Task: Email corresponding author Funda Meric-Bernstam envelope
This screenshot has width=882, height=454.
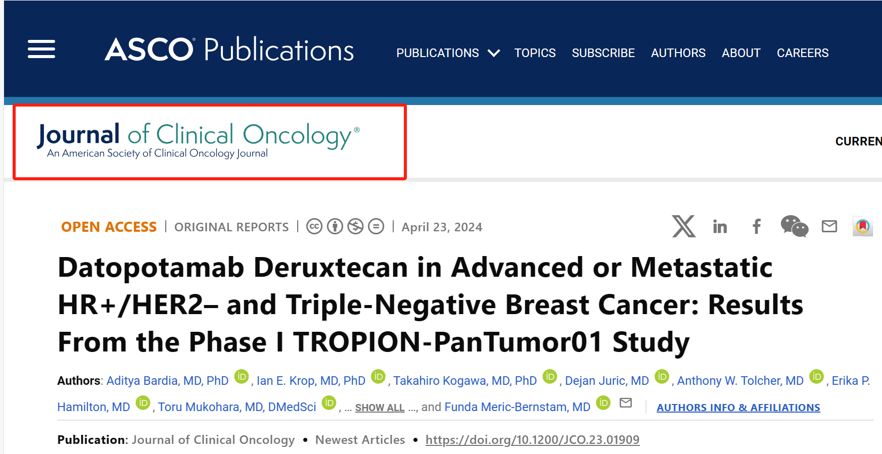Action: coord(626,403)
